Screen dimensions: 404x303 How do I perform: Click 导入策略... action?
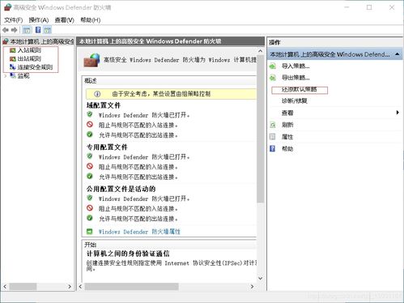[x=296, y=66]
